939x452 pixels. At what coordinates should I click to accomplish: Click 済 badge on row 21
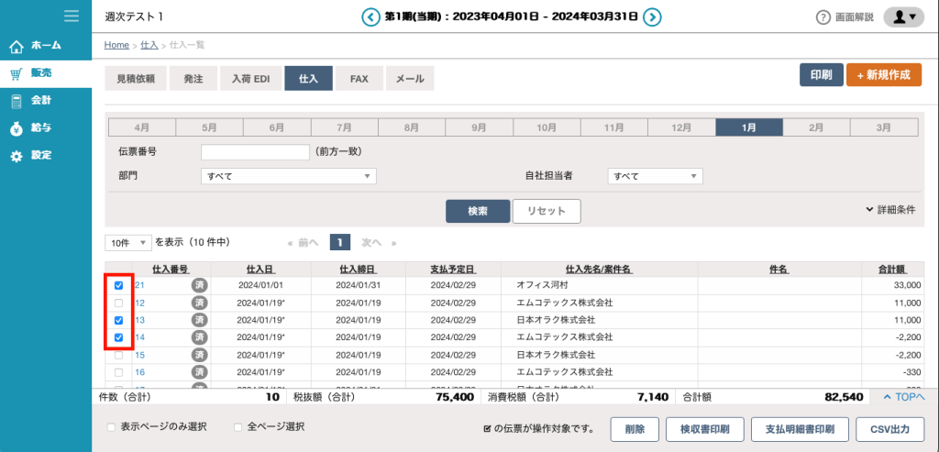coord(199,285)
